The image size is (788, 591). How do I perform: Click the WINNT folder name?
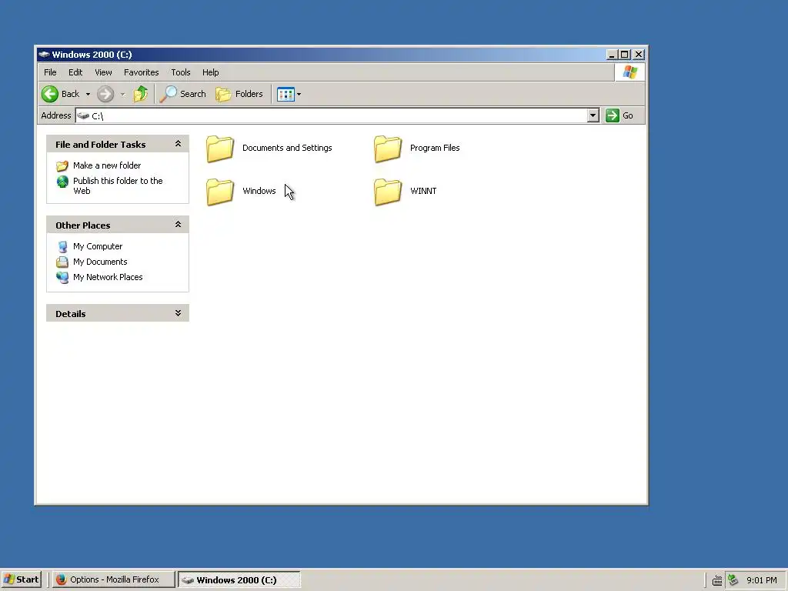tap(423, 191)
